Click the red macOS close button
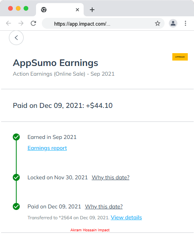The width and height of the screenshot is (194, 241). 10,8
